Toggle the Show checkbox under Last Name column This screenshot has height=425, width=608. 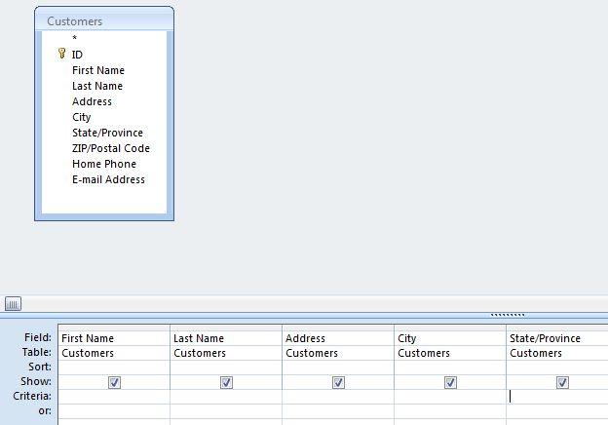[x=226, y=383]
